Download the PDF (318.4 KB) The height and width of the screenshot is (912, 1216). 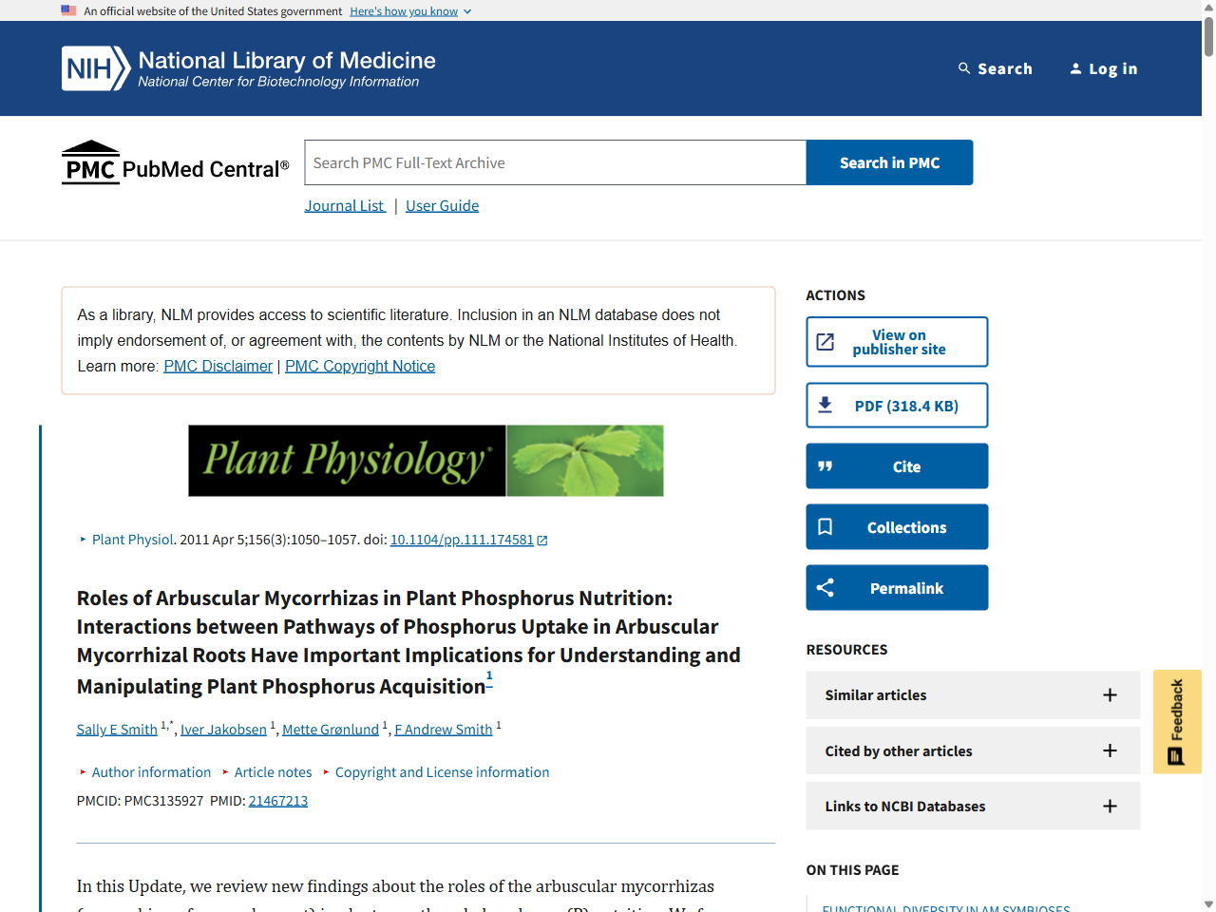897,406
